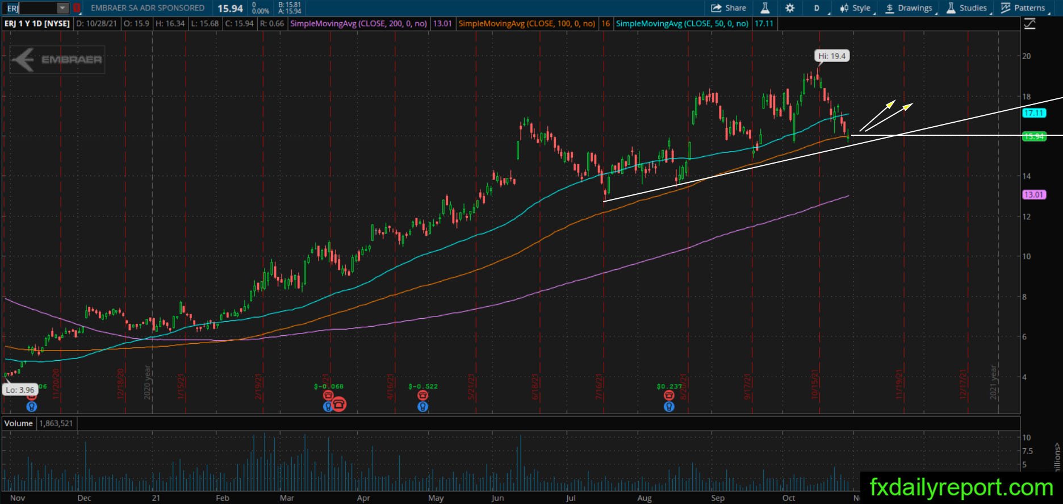This screenshot has width=1063, height=504.
Task: Open the Studies menu
Action: (x=966, y=8)
